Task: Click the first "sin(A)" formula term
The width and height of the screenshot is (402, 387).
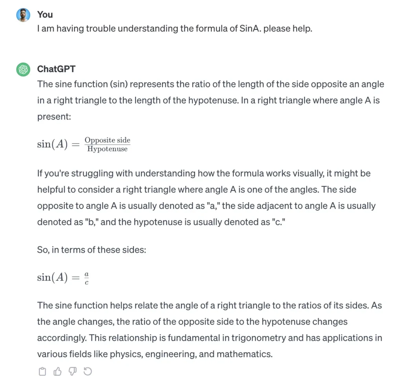Action: pos(53,144)
